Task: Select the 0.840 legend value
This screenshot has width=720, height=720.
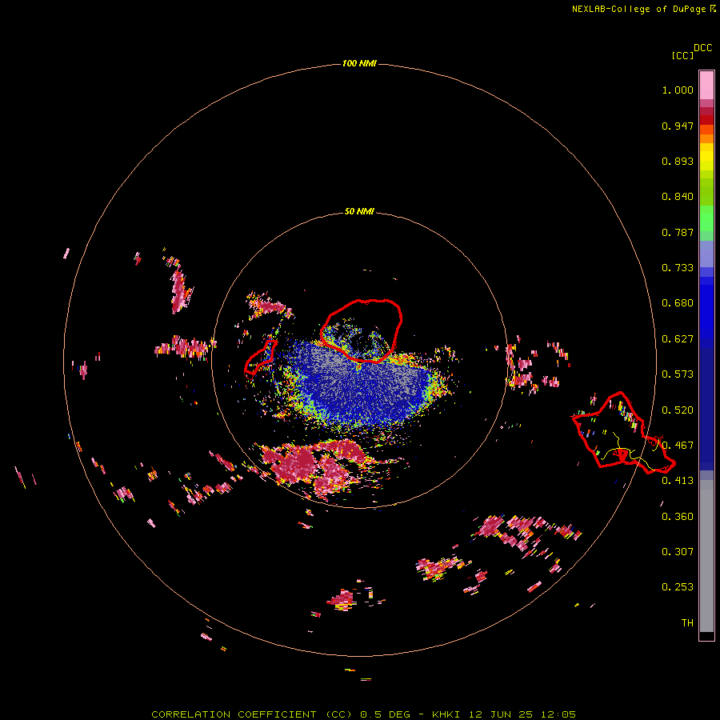Action: tap(678, 197)
